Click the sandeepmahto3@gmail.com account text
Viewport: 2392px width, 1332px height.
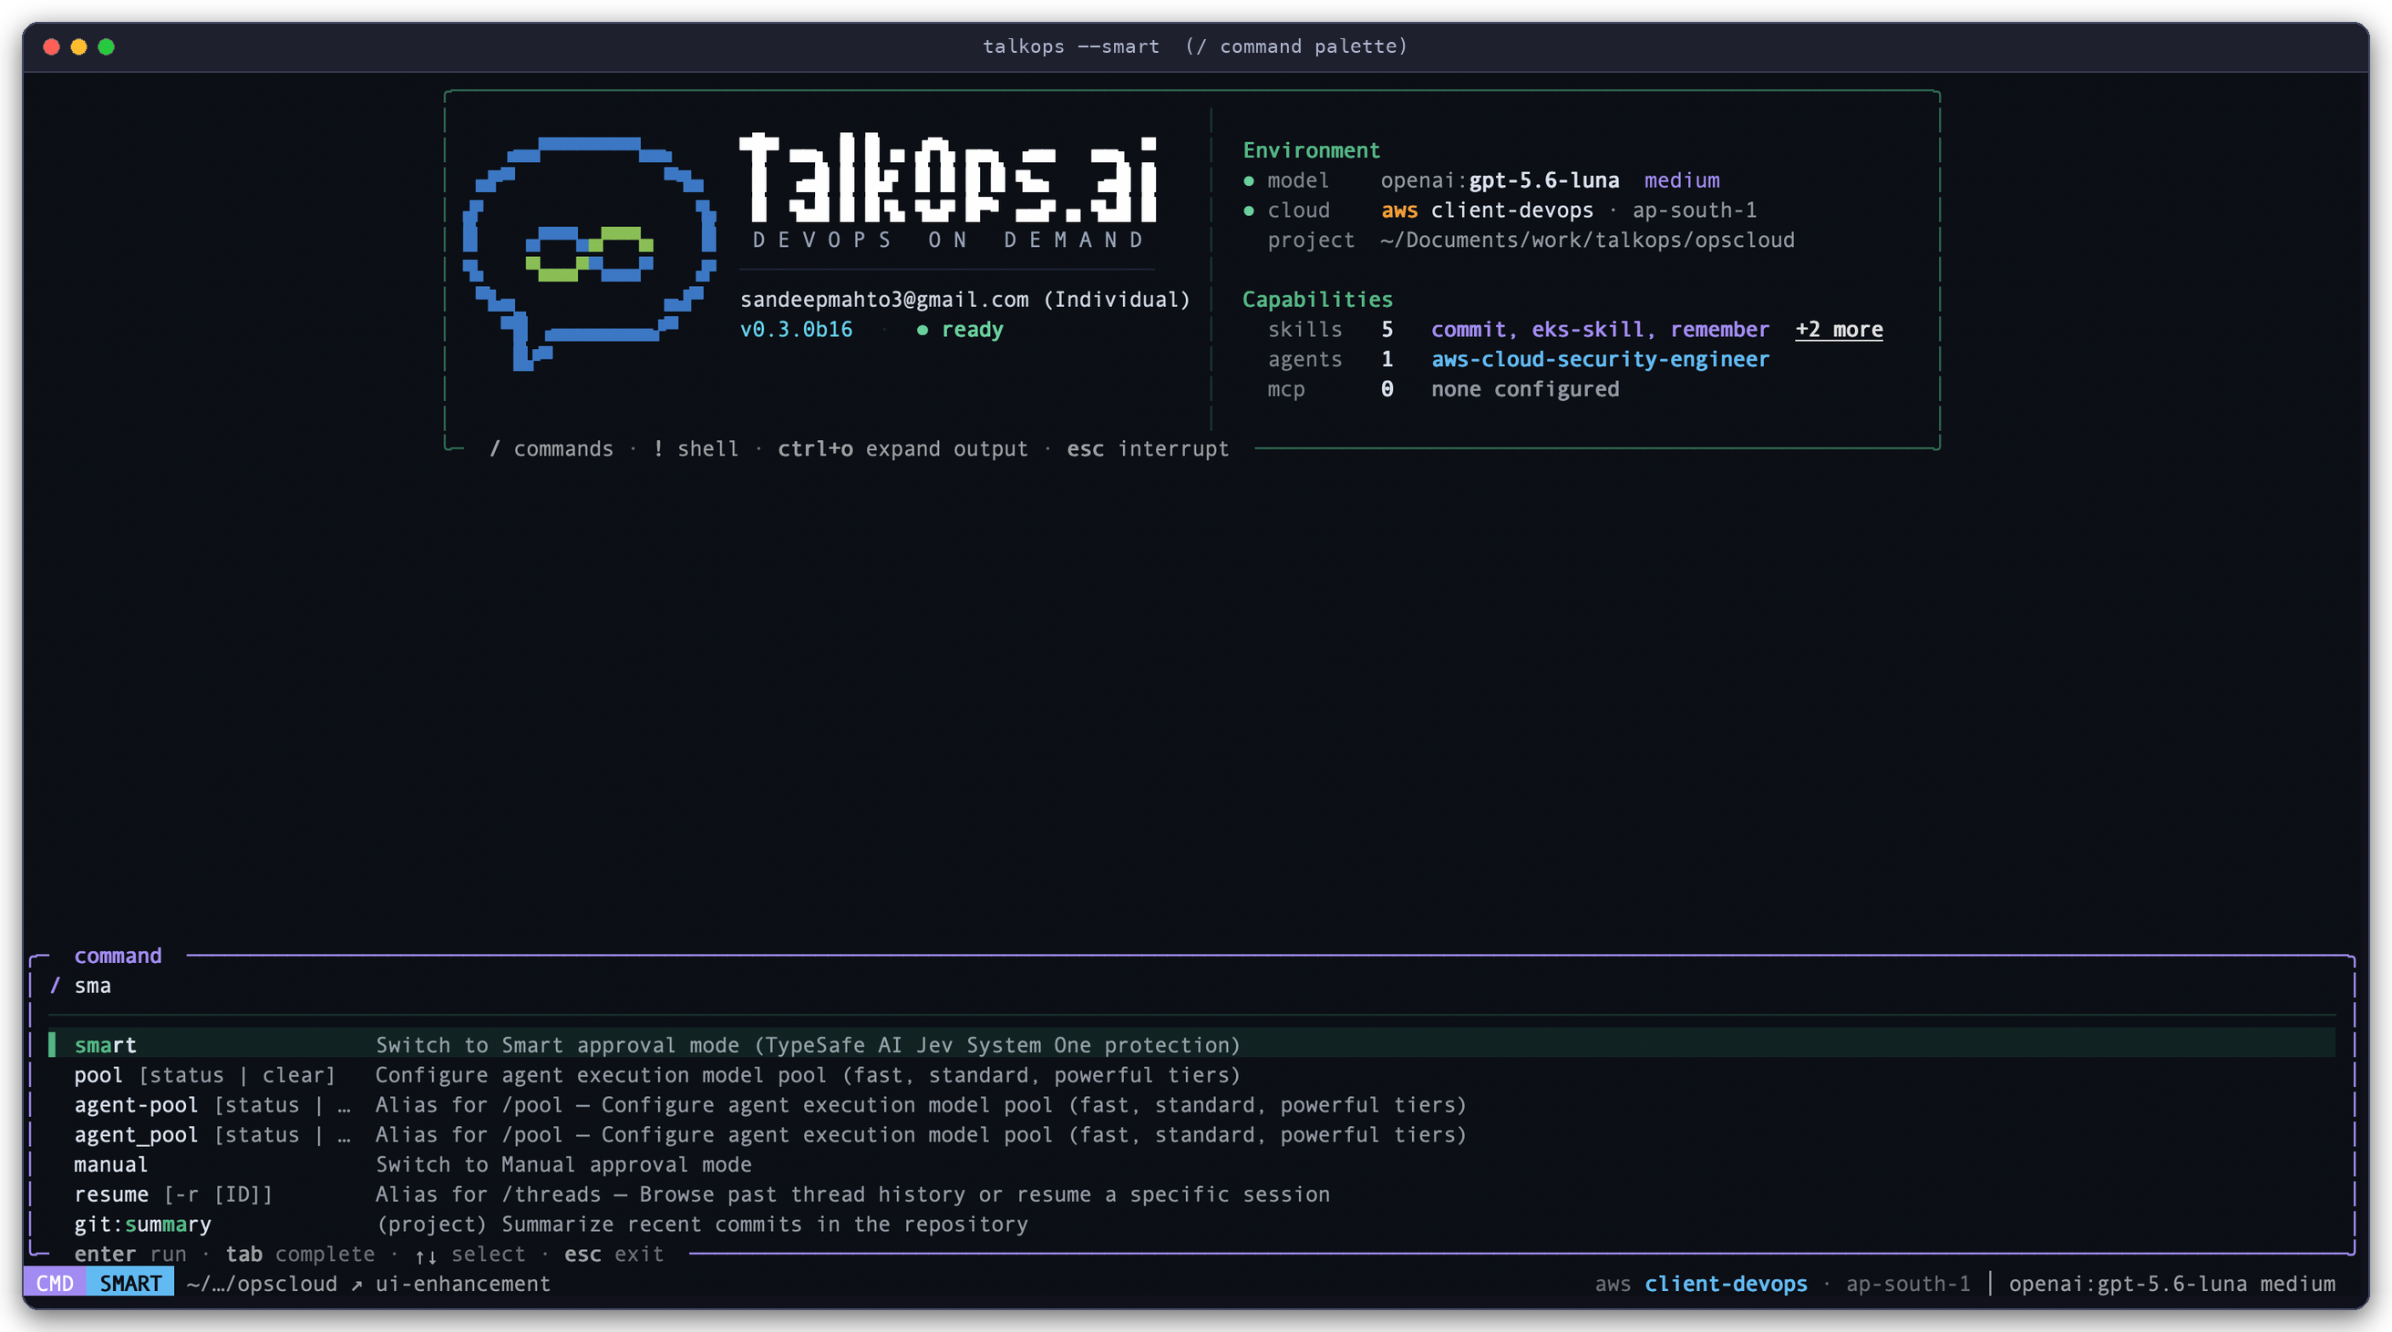point(884,300)
